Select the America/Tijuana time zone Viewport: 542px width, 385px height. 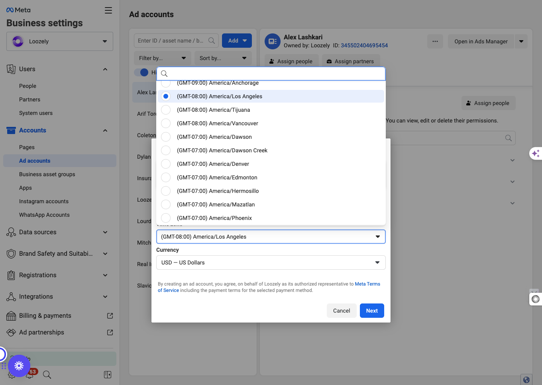pyautogui.click(x=271, y=110)
